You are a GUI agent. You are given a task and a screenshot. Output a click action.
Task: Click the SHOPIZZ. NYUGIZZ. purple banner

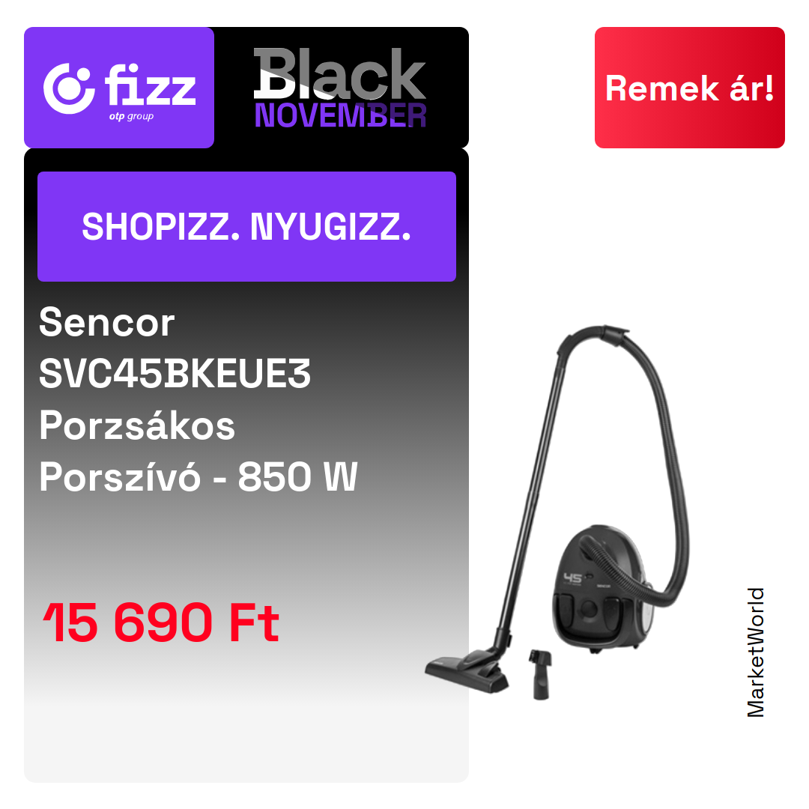click(x=246, y=226)
